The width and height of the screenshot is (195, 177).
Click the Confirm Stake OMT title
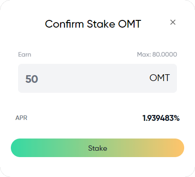(93, 24)
